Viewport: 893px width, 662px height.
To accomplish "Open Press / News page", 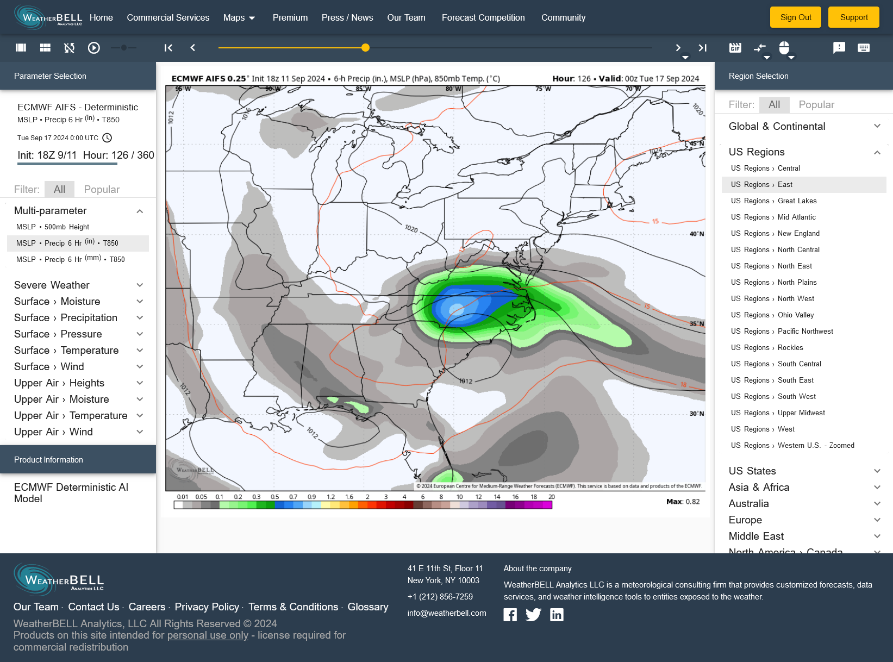I will click(x=347, y=17).
